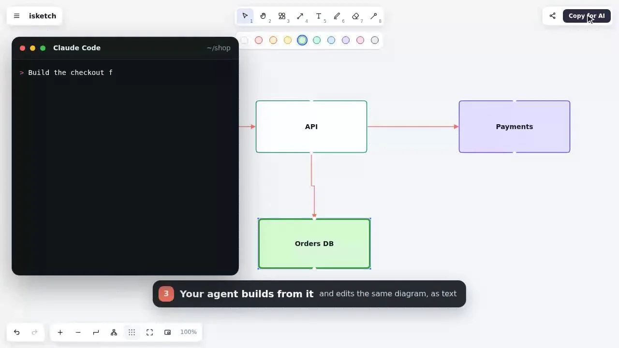Select the Payments box
The image size is (619, 348).
click(x=515, y=127)
